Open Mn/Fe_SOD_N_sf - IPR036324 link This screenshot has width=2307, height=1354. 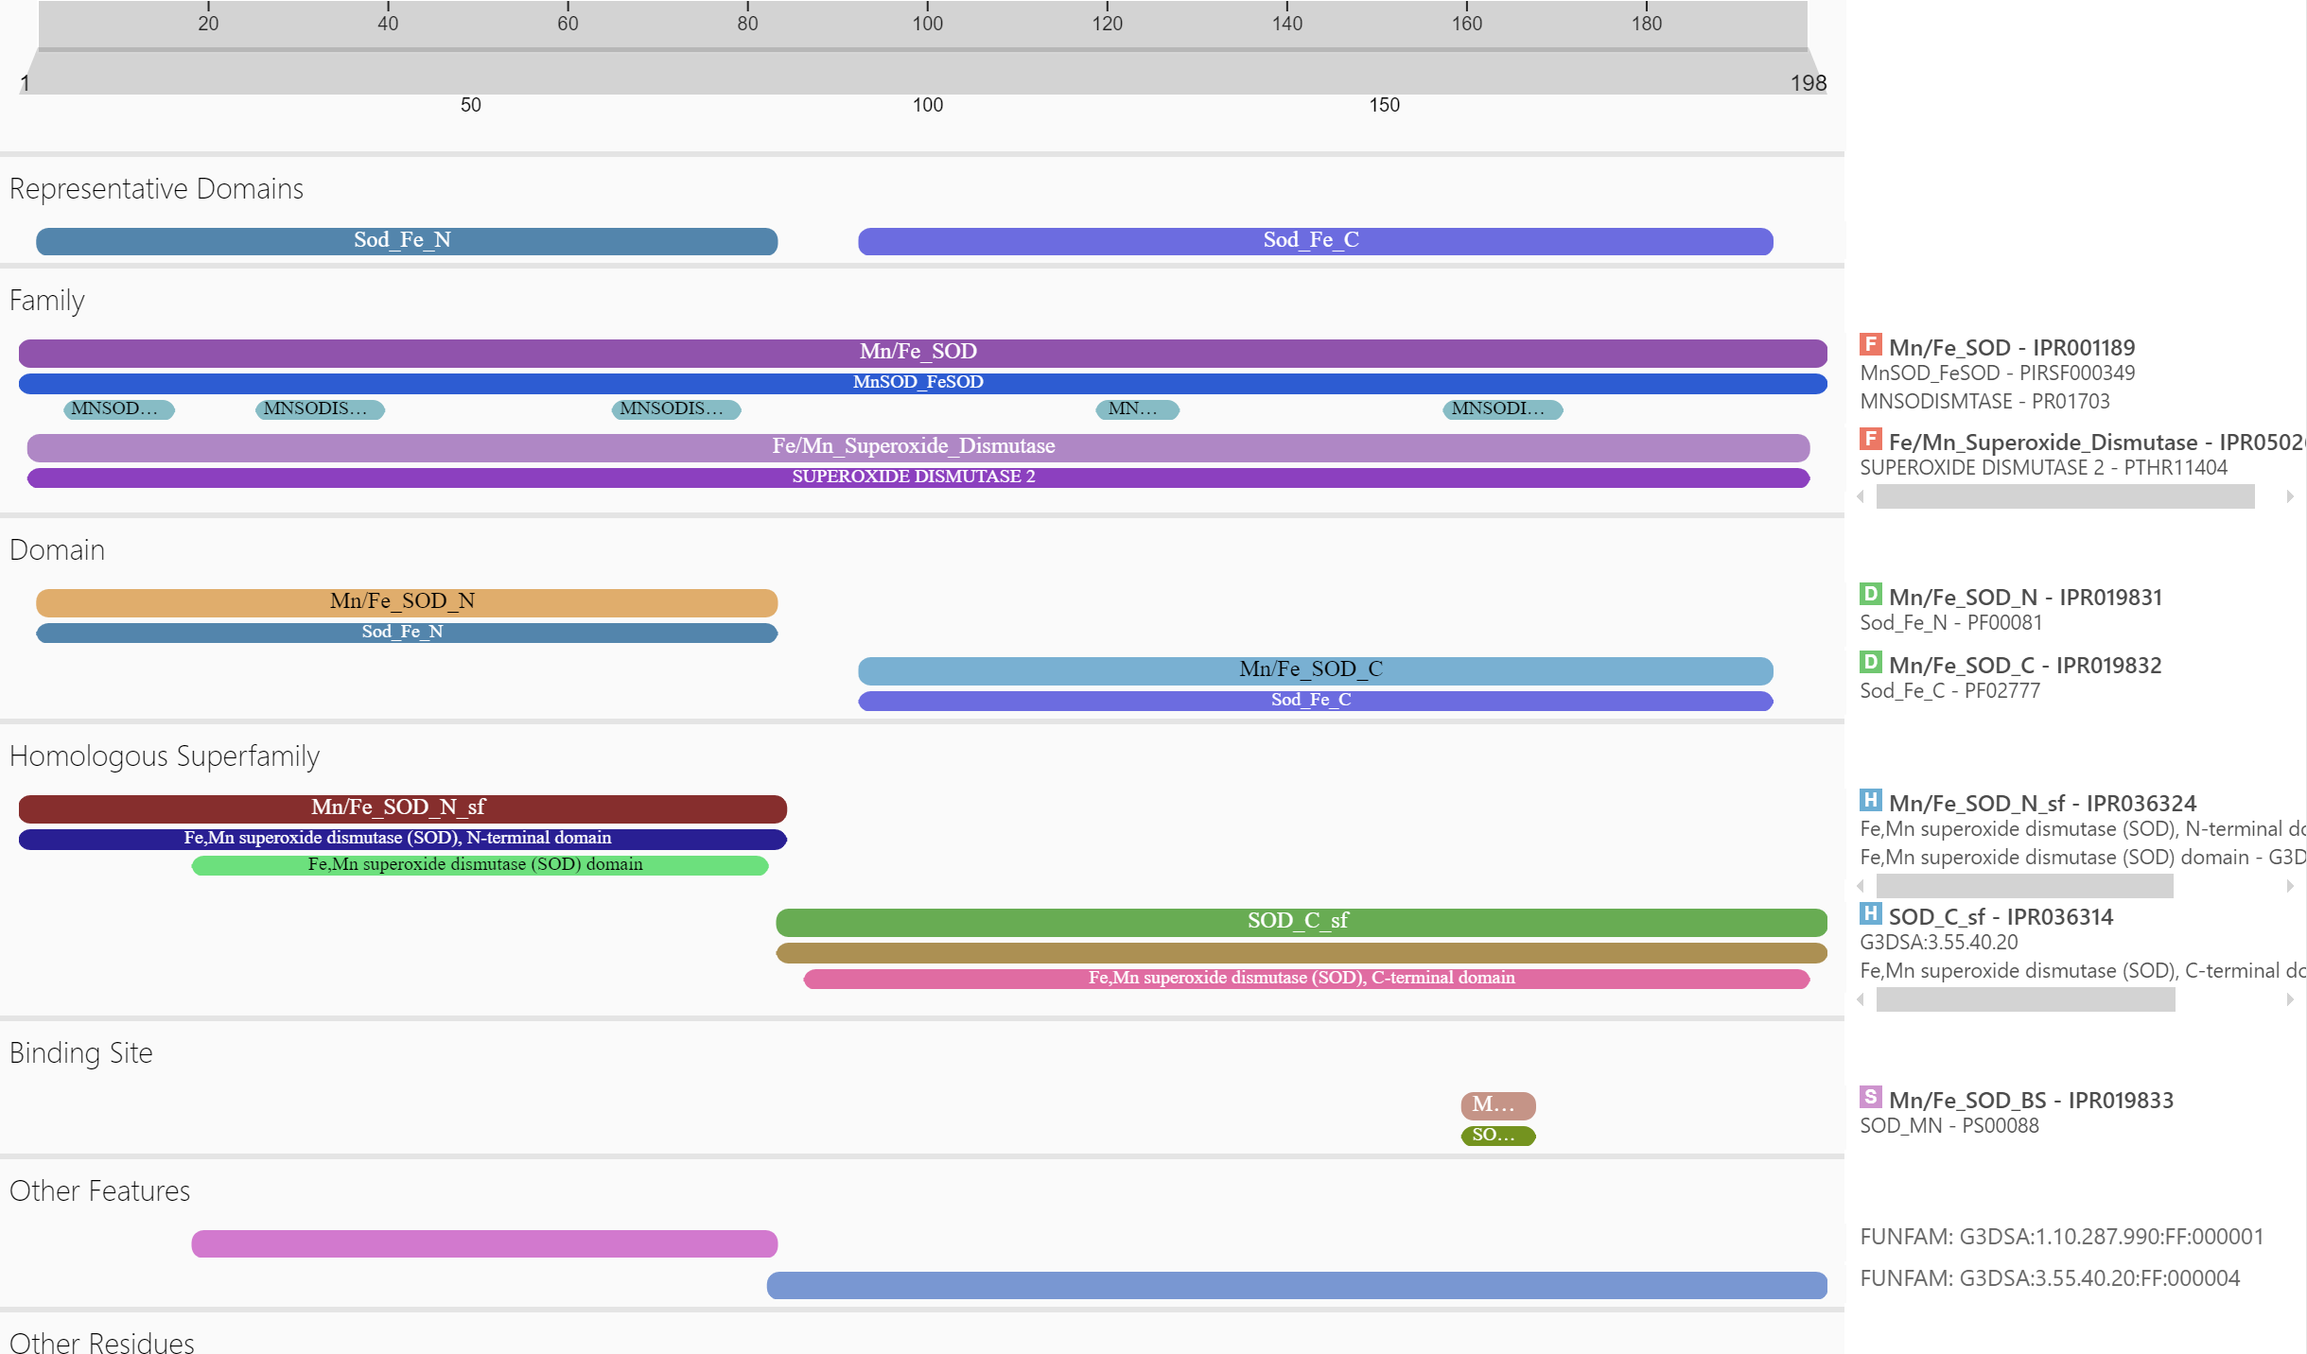click(2042, 804)
